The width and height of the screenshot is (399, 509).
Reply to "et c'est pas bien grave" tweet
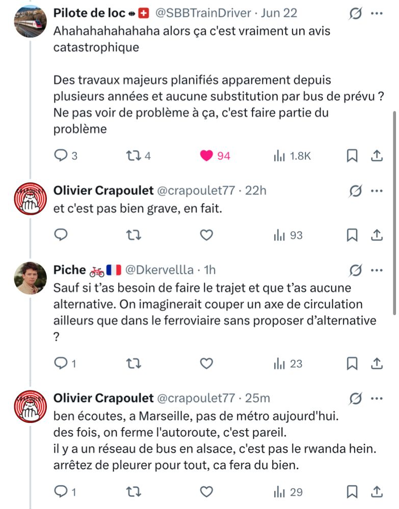click(x=61, y=234)
